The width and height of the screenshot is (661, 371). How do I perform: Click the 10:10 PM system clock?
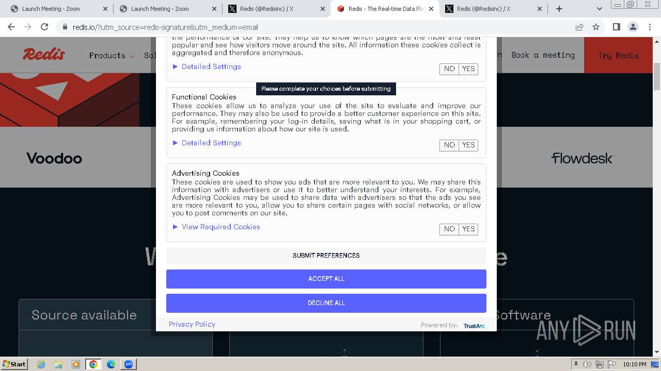click(634, 364)
